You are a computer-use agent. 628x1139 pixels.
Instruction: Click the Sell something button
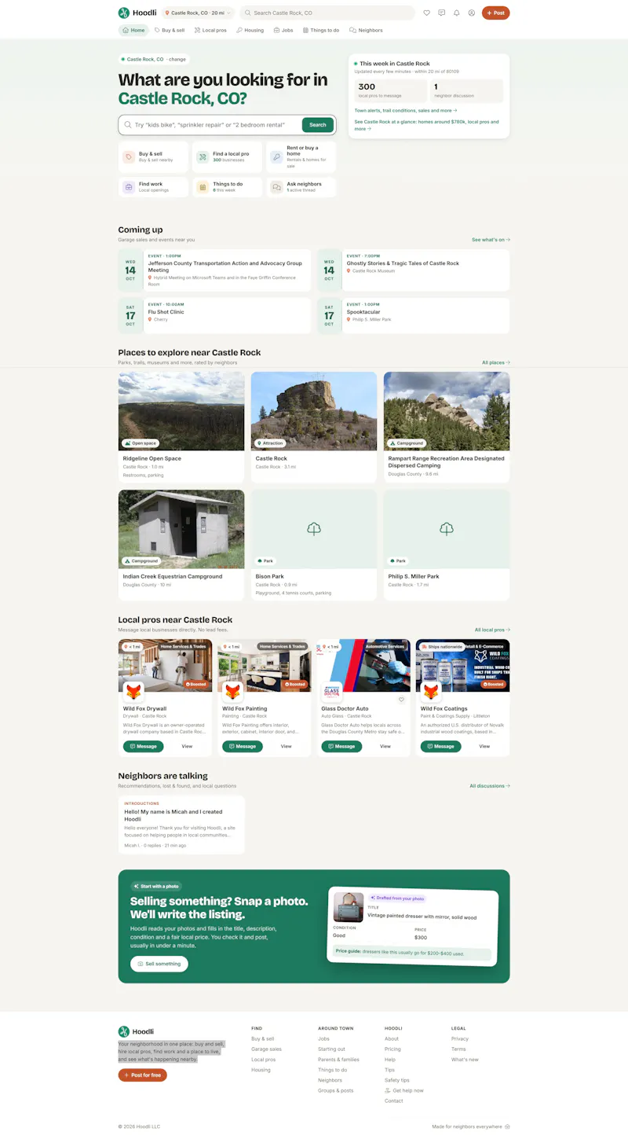159,964
